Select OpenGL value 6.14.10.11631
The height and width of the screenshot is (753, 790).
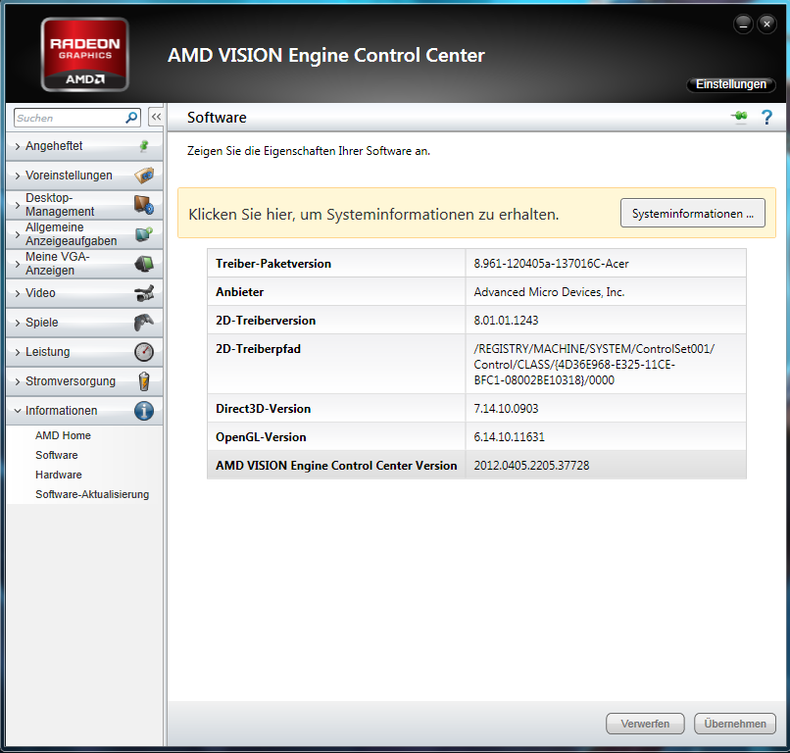509,437
